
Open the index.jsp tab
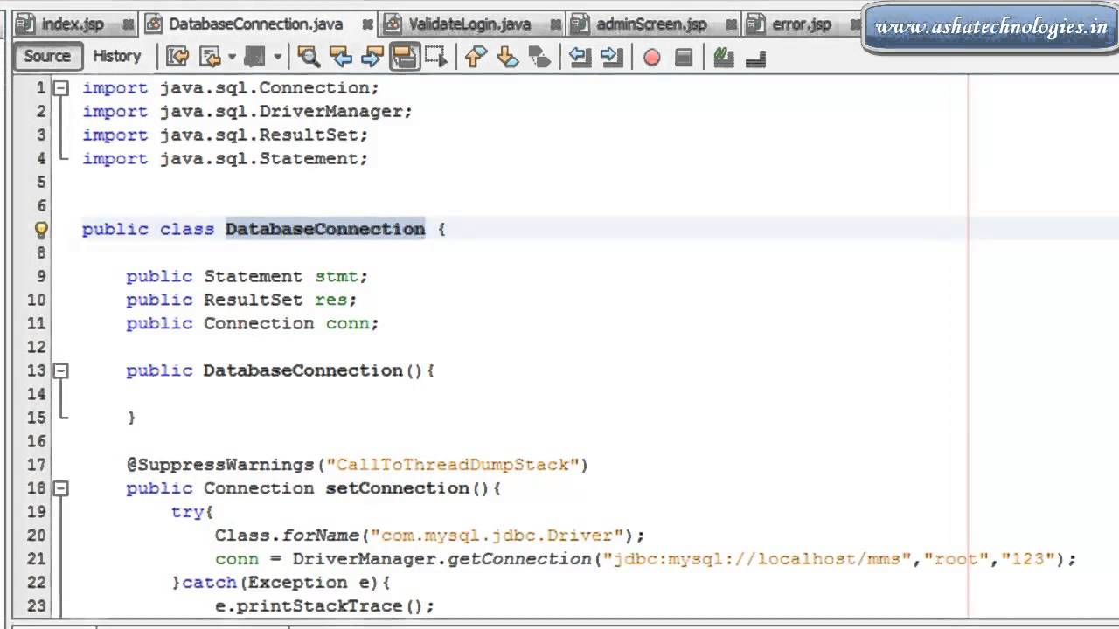[73, 24]
